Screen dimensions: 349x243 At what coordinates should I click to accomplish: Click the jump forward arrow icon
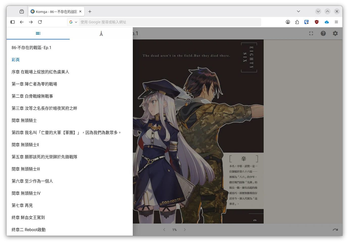click(335, 230)
